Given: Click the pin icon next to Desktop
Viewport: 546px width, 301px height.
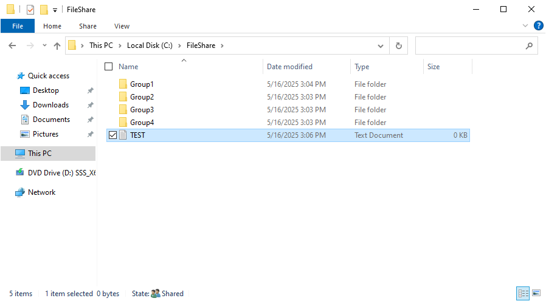Looking at the screenshot, I should click(x=90, y=90).
